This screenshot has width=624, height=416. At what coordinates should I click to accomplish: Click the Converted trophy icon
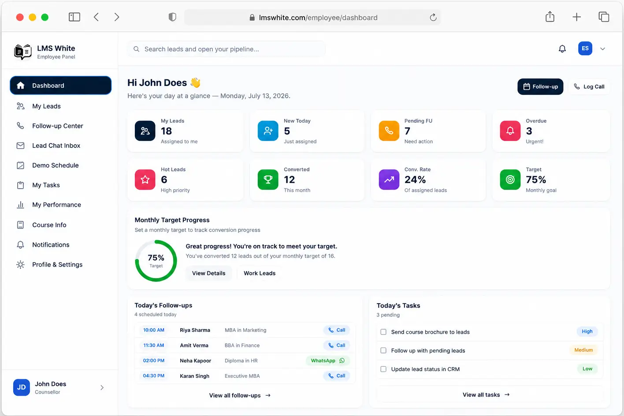pos(268,179)
